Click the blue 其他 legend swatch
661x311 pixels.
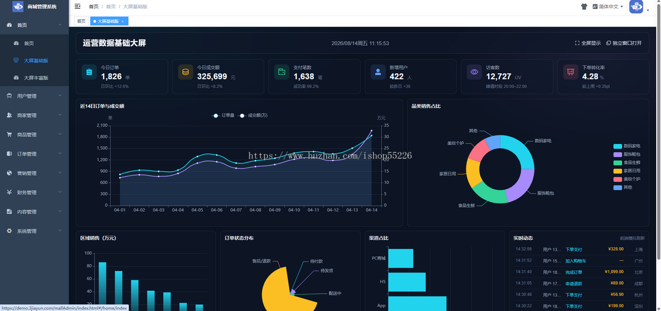pyautogui.click(x=617, y=187)
